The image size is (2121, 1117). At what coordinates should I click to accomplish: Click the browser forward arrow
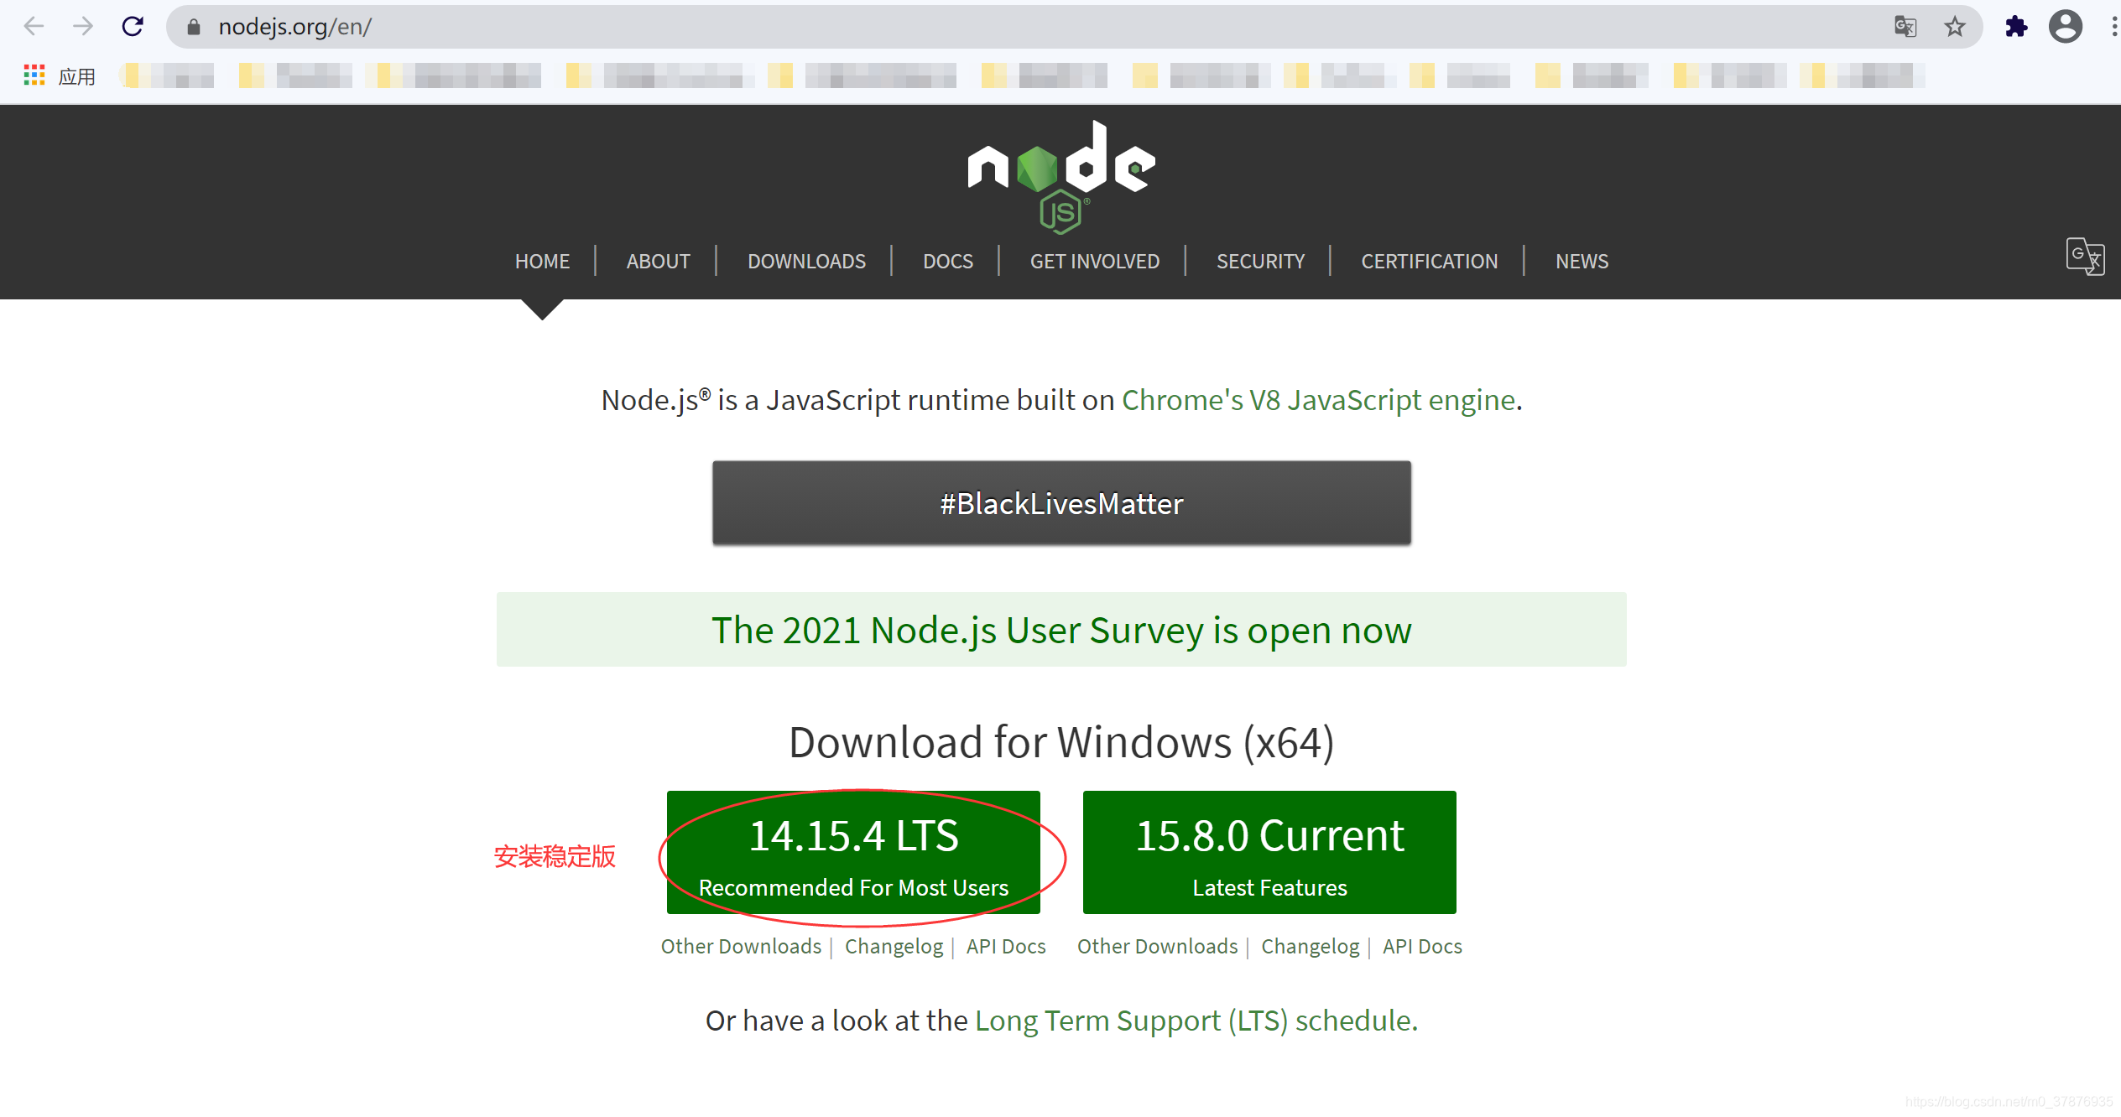point(82,27)
